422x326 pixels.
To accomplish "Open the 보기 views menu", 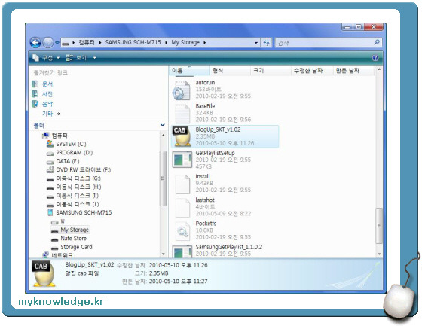I will pos(76,57).
